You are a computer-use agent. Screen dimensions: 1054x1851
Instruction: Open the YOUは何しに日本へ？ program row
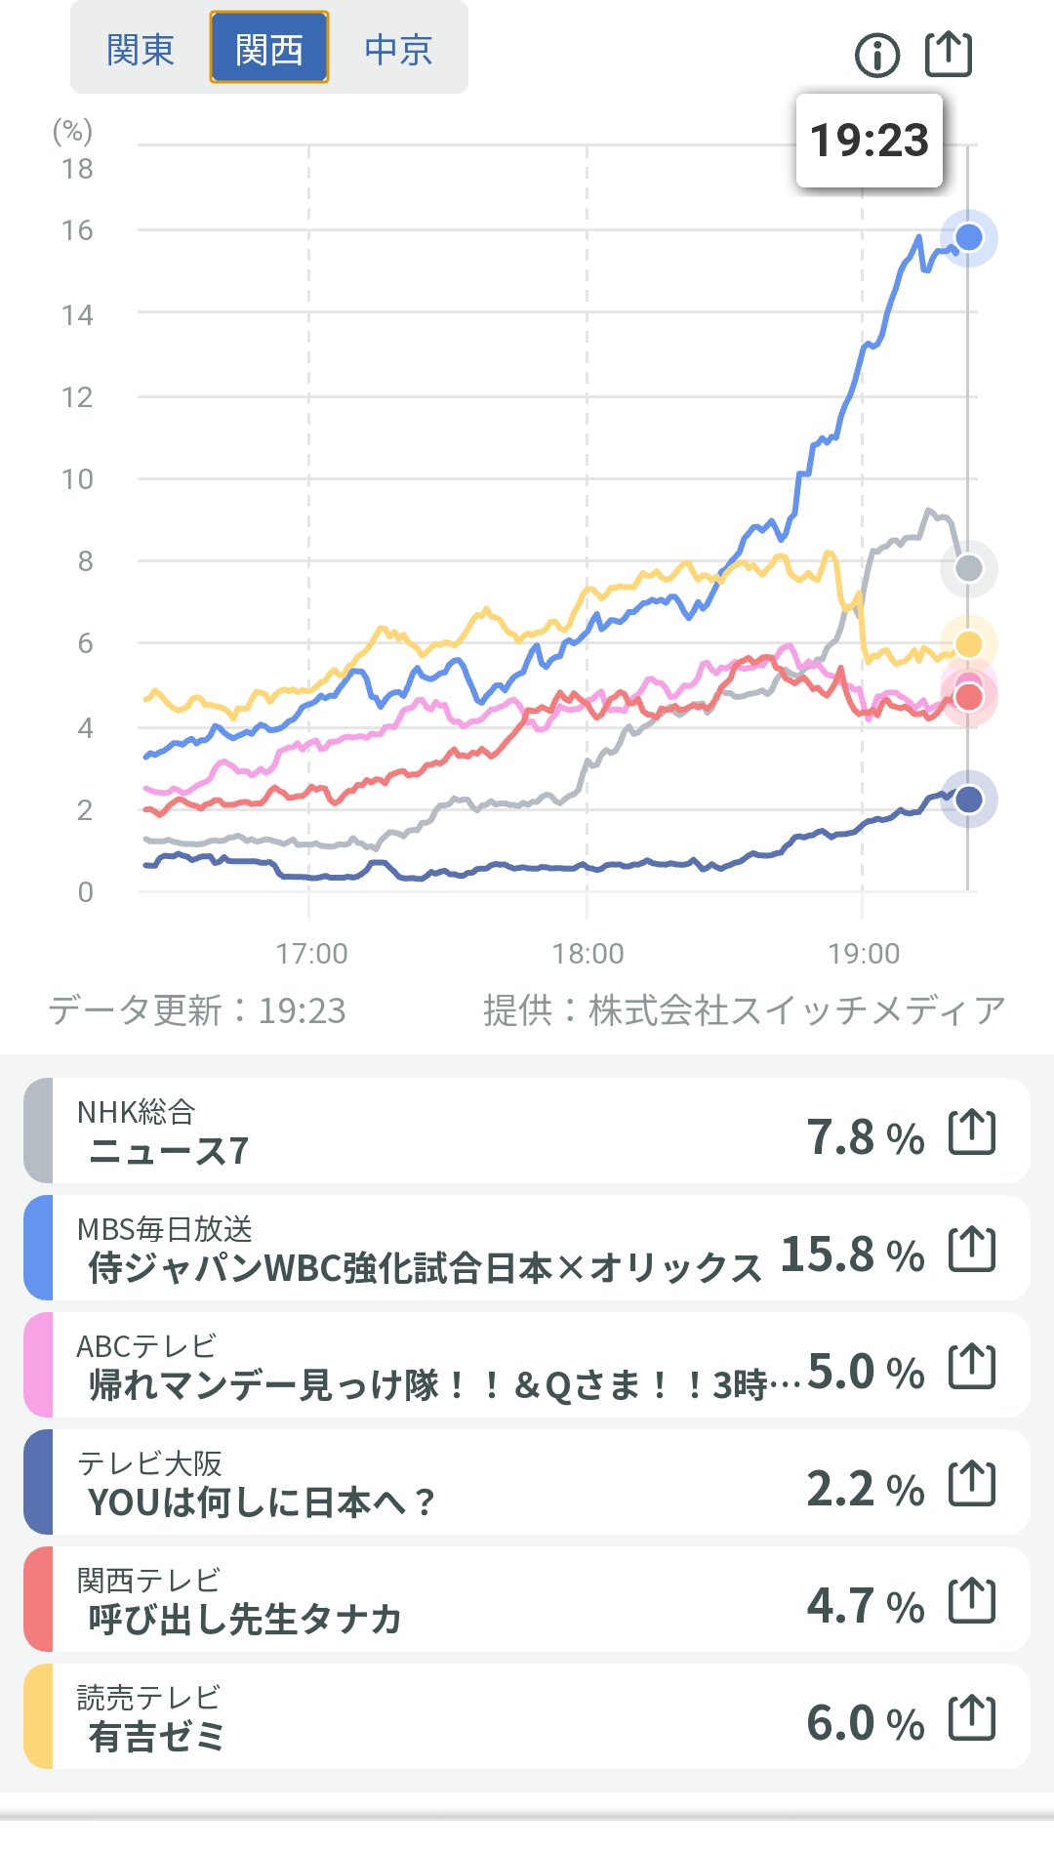click(390, 1484)
